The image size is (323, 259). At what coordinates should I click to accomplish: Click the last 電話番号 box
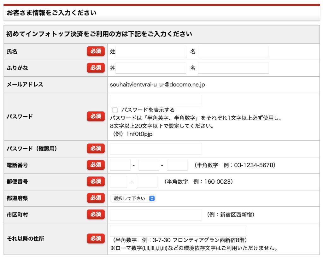177,165
